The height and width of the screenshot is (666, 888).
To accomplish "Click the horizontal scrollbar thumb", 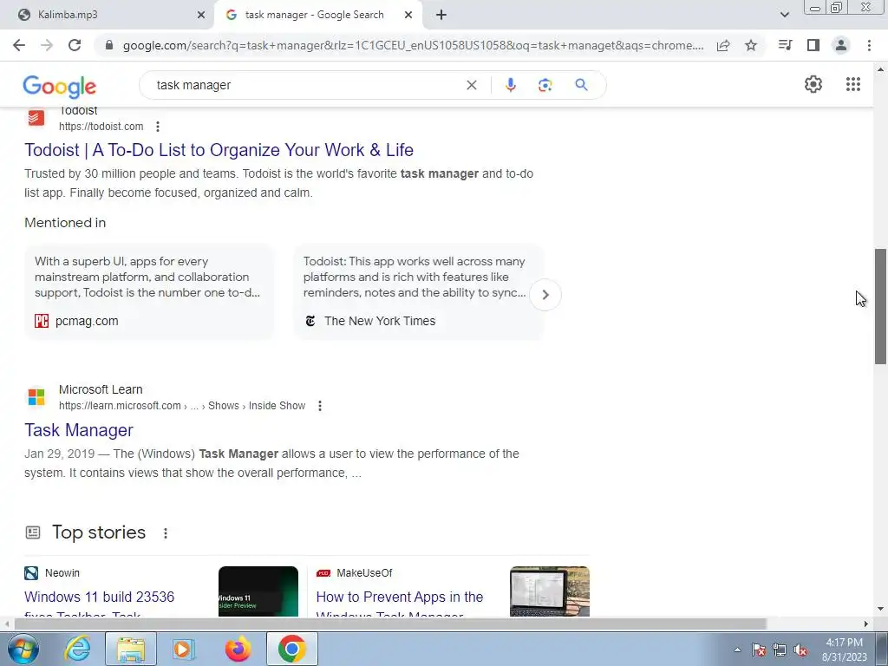I will (391, 624).
